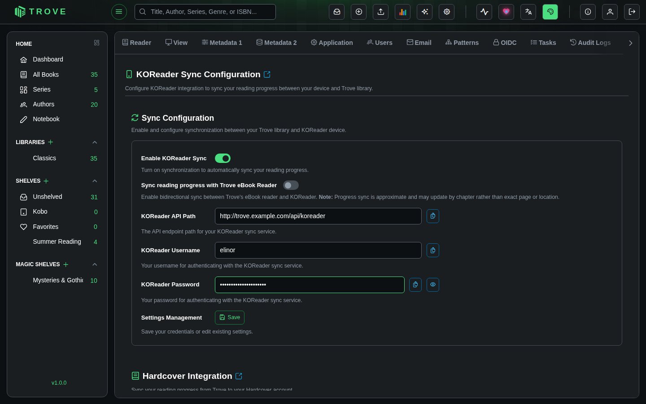Collapse the Libraries section chevron
This screenshot has height=404, width=646.
95,142
